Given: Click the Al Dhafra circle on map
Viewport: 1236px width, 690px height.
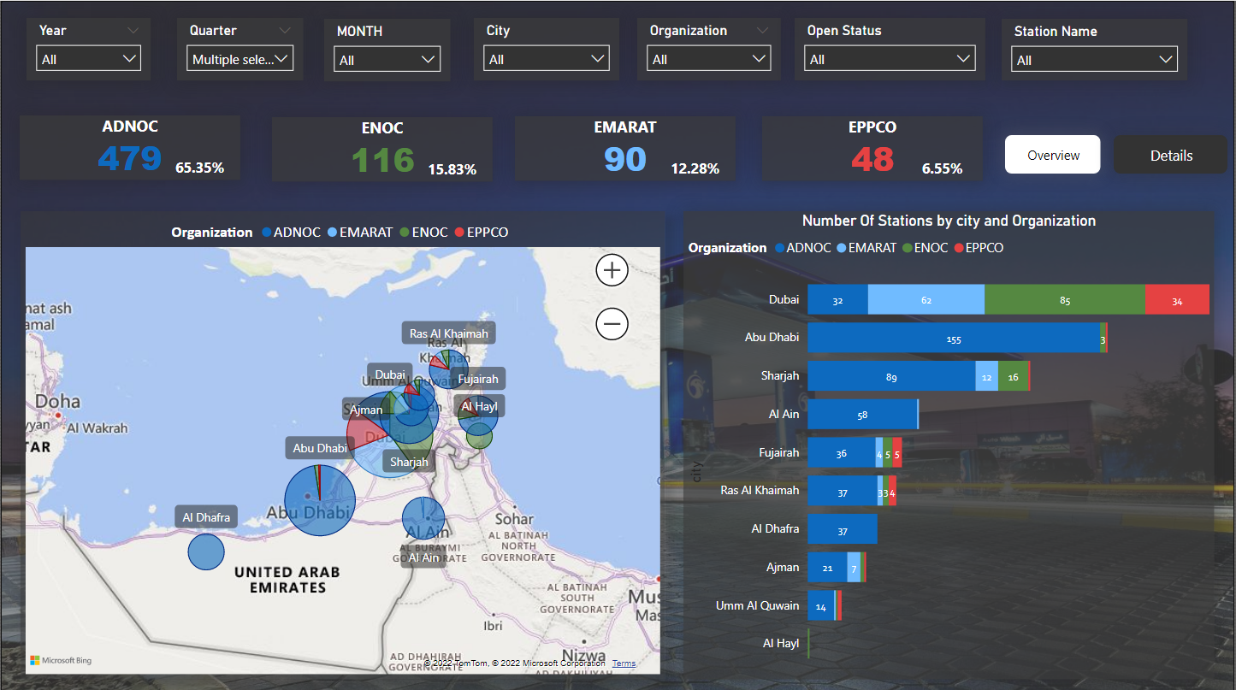Looking at the screenshot, I should coord(206,551).
